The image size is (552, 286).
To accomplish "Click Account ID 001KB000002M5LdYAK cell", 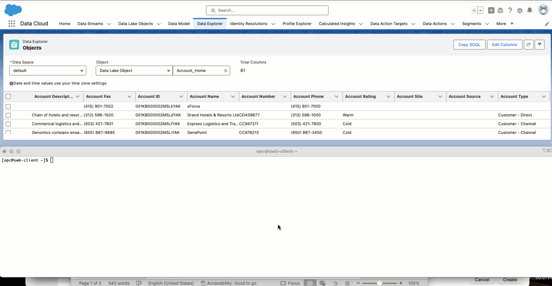I will [158, 115].
